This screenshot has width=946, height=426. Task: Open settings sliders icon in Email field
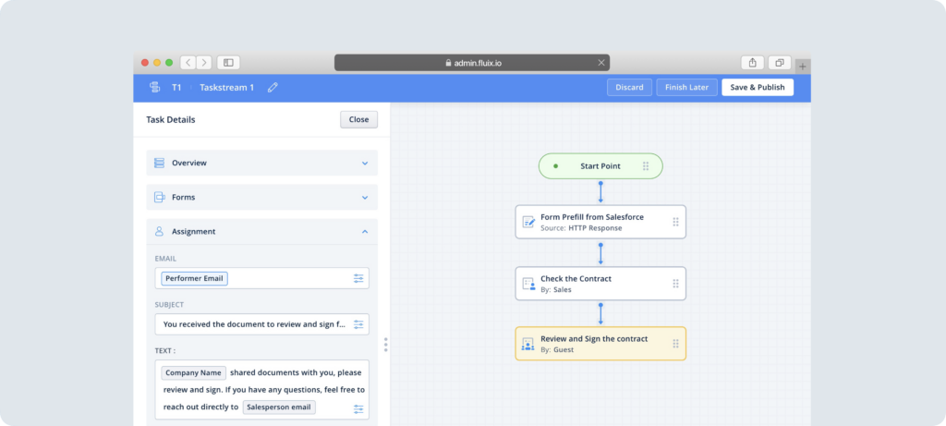(x=358, y=278)
